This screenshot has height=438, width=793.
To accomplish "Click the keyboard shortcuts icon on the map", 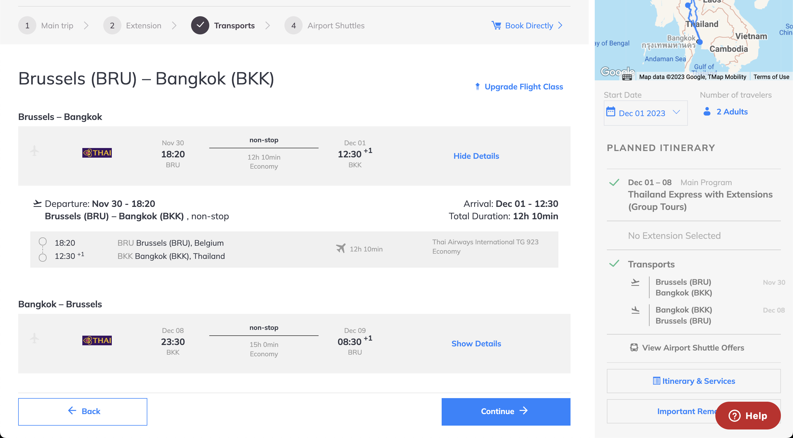I will click(627, 77).
